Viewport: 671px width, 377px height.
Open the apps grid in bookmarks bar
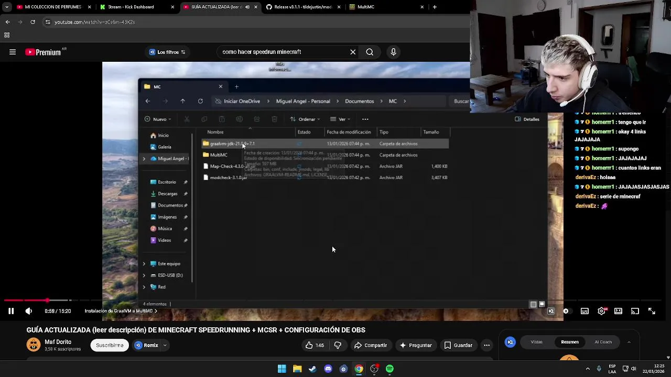(x=7, y=35)
